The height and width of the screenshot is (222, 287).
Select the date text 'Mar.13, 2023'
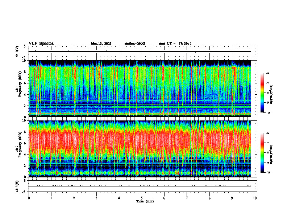101,44
